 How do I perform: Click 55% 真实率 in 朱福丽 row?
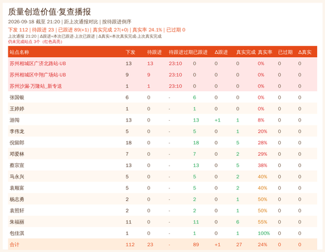[263, 222]
